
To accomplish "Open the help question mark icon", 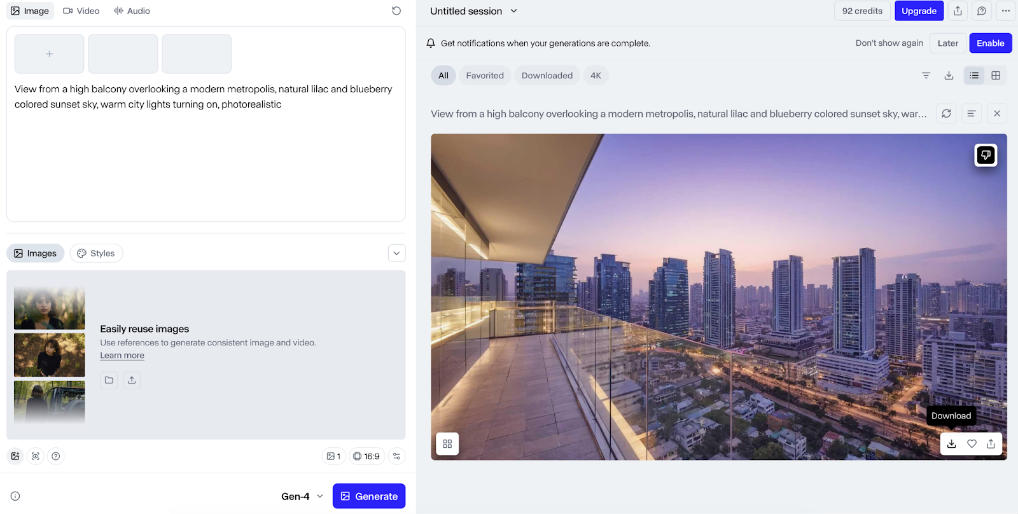I will (x=56, y=456).
